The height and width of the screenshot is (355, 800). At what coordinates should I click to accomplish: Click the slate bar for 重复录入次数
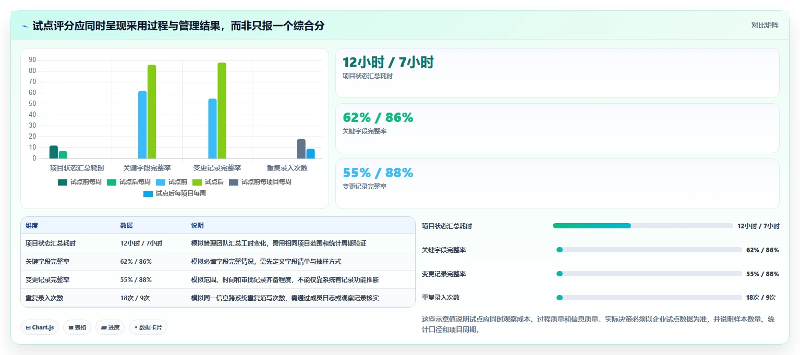coord(301,149)
